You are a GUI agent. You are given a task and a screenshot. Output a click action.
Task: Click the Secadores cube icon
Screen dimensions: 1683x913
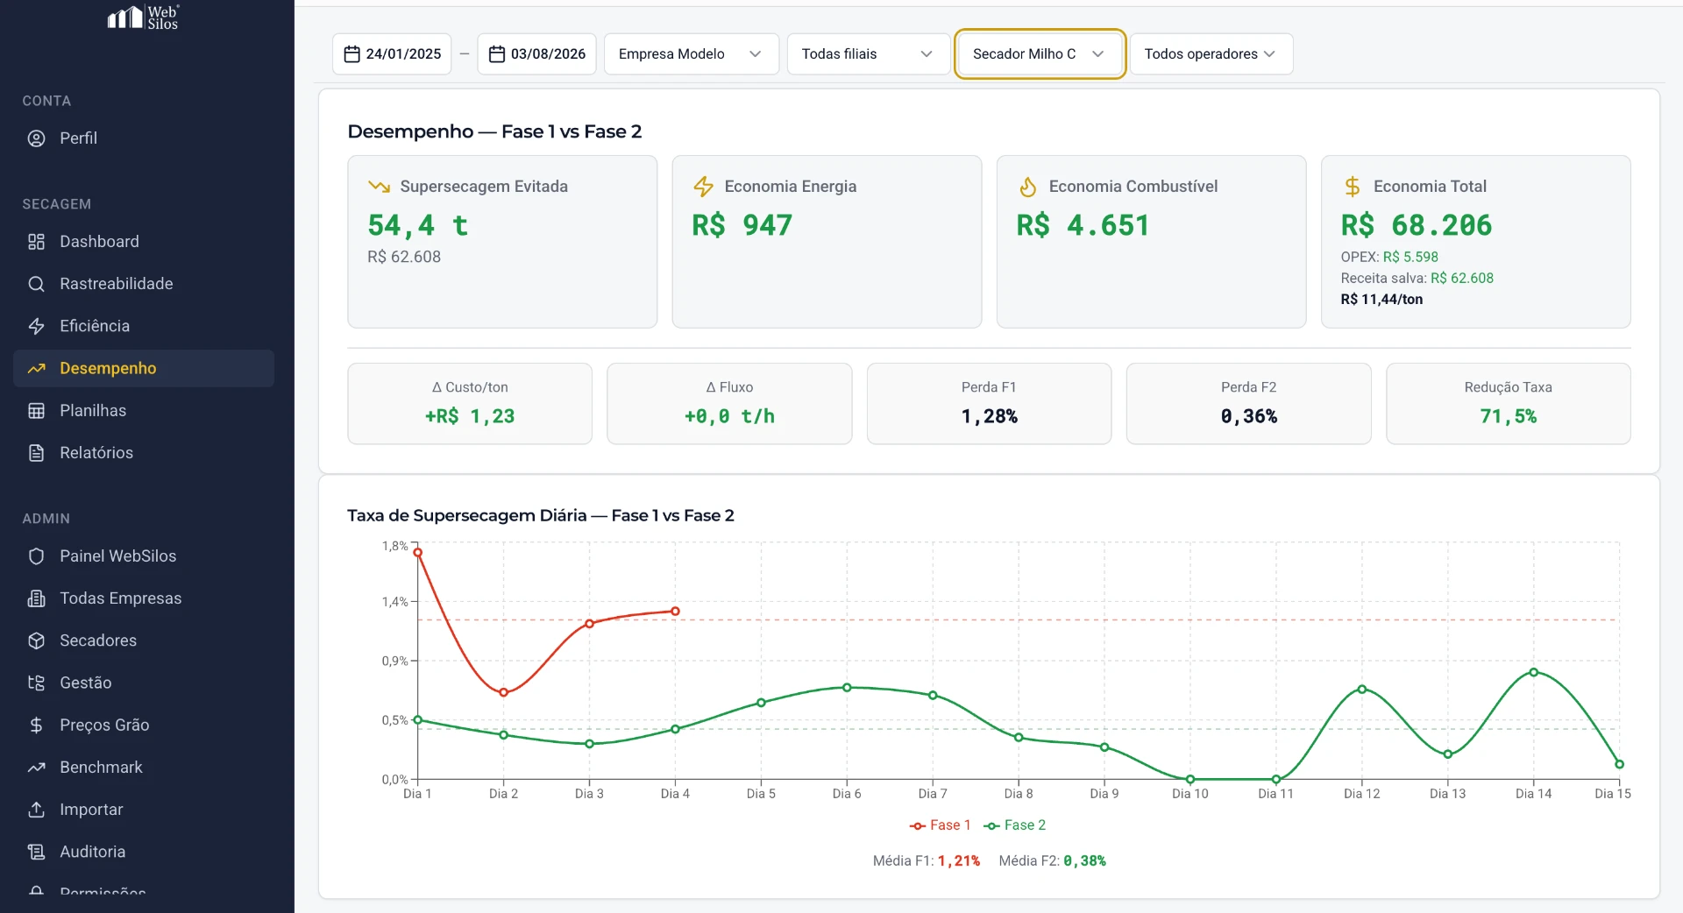point(36,641)
